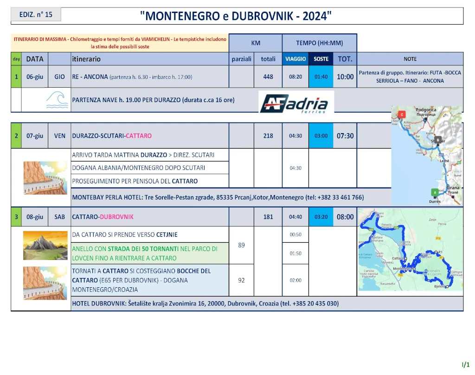Viewport: 475px width, 375px height.
Task: Click the 'TOT.' column header
Action: tap(345, 59)
